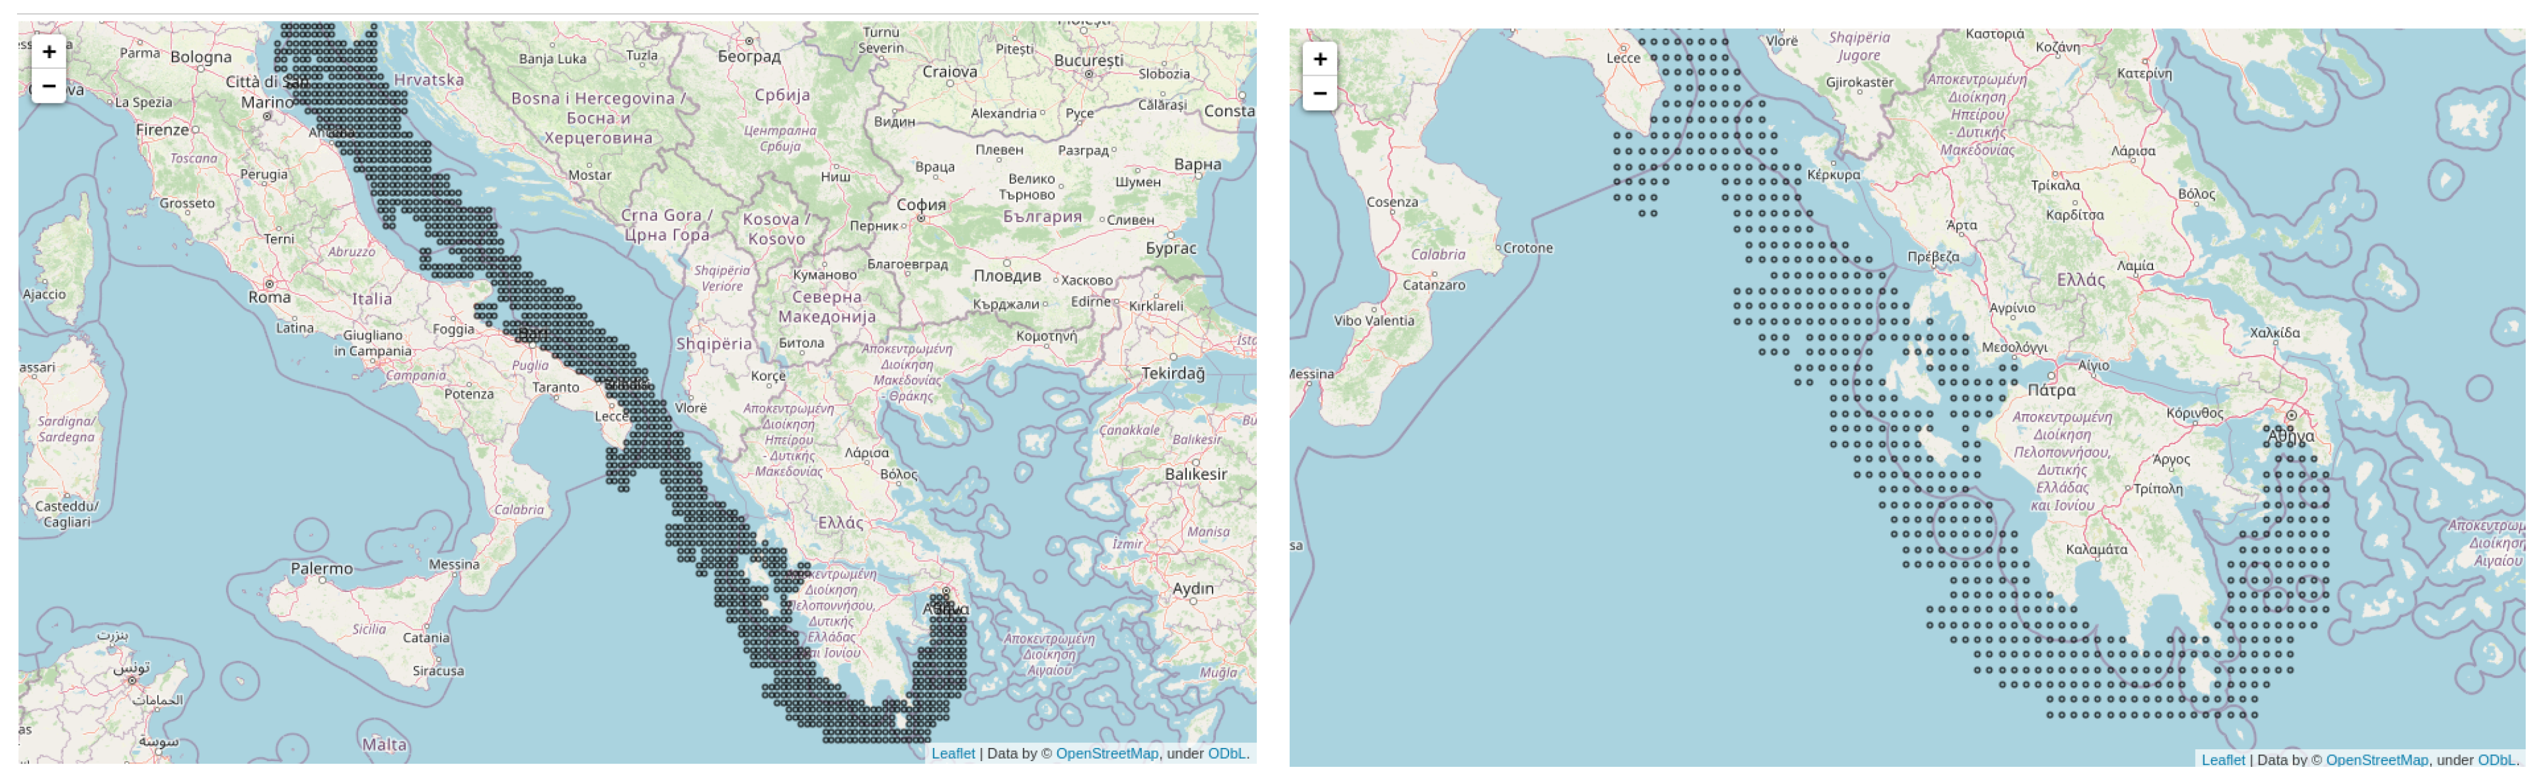Viewport: 2544px width, 782px height.
Task: Click the Καλαμάτα label on right map
Action: coord(2096,550)
